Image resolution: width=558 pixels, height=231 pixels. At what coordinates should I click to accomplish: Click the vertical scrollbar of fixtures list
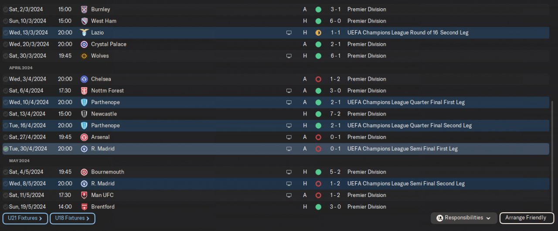click(552, 156)
